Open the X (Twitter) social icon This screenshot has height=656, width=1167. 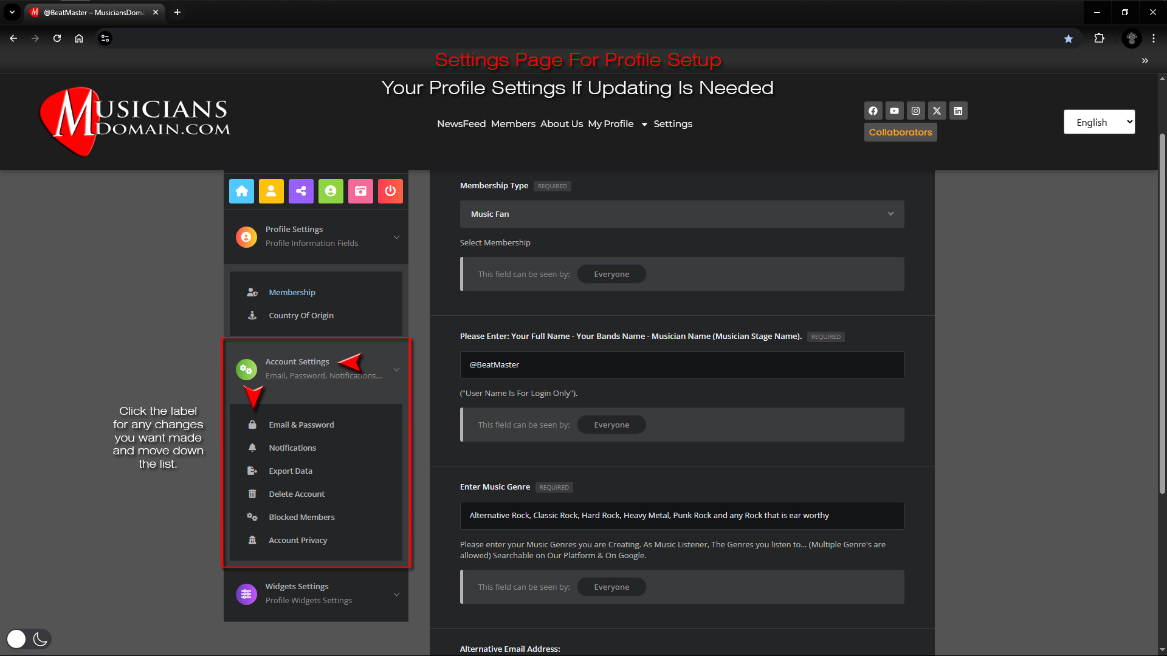click(x=937, y=111)
